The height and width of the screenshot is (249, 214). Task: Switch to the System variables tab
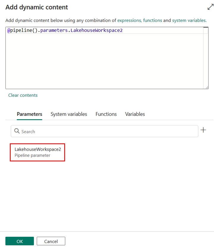pos(69,114)
